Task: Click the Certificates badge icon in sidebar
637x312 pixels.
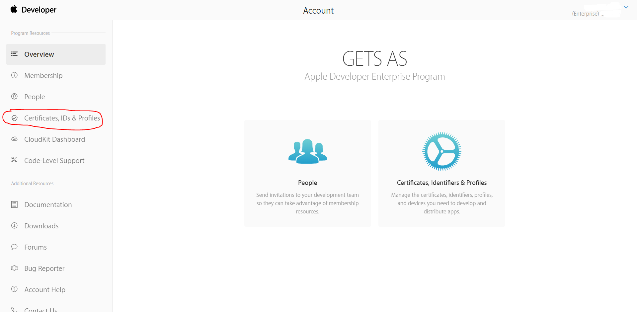Action: click(x=14, y=117)
